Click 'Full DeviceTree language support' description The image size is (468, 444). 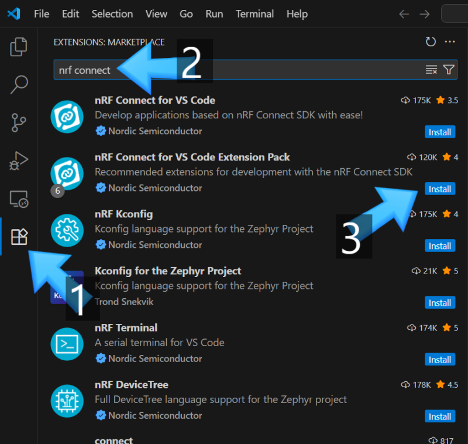(x=221, y=399)
